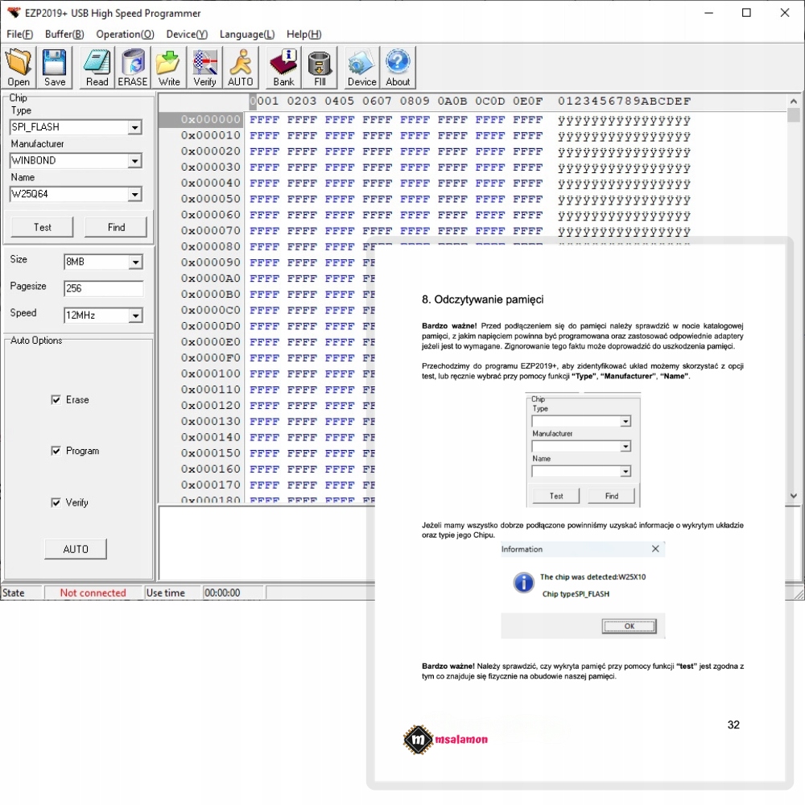Uncheck the Erase auto option
The width and height of the screenshot is (805, 805).
tap(56, 400)
